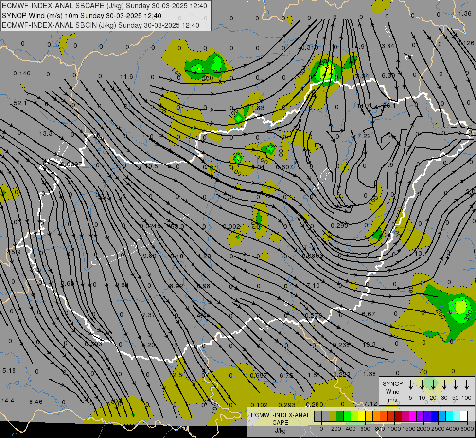Click the map value '0.0245'
This screenshot has width=476, height=438.
(x=150, y=226)
